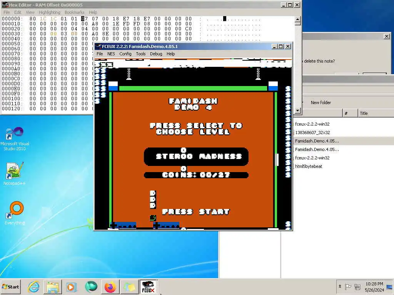Select the FCEUX taskbar button
Viewport: 394px width, 295px height.
pos(148,287)
